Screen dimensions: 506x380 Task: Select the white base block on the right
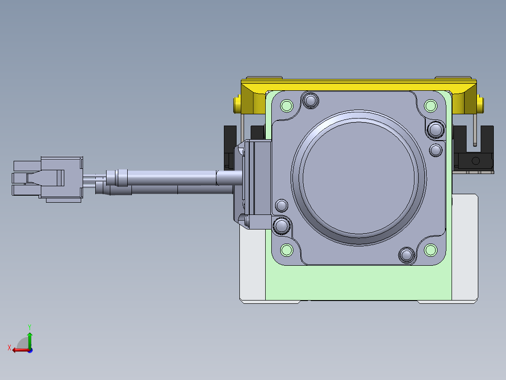pyautogui.click(x=465, y=248)
